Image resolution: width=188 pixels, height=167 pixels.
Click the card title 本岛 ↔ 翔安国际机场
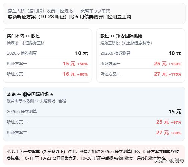pos(28,95)
